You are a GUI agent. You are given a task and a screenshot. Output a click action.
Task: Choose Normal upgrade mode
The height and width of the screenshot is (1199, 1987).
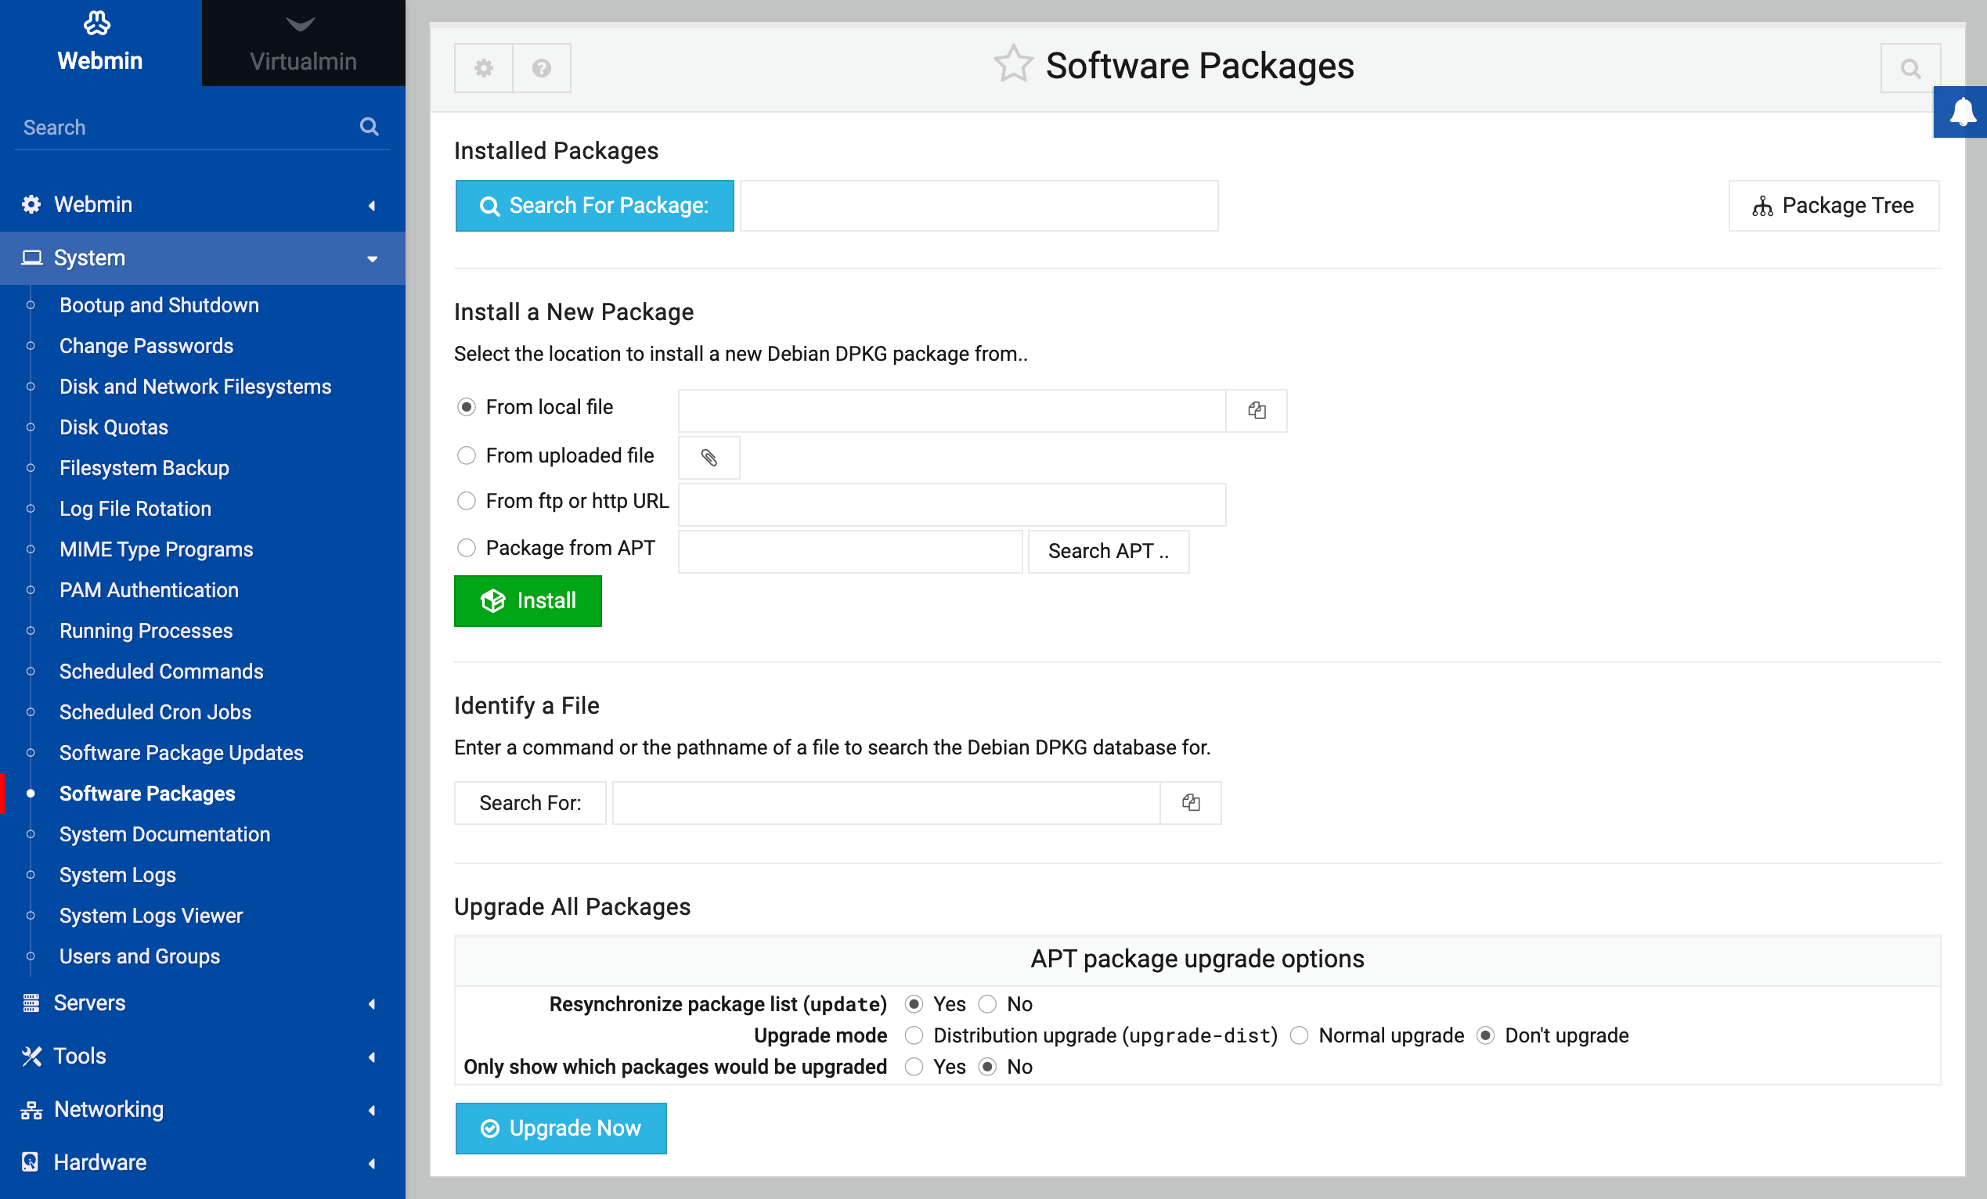1298,1035
